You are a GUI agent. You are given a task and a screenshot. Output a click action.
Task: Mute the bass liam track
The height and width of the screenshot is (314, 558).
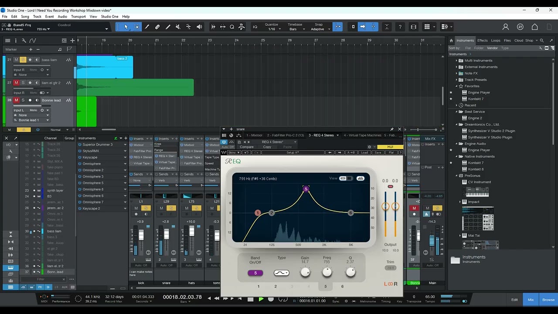click(x=17, y=60)
